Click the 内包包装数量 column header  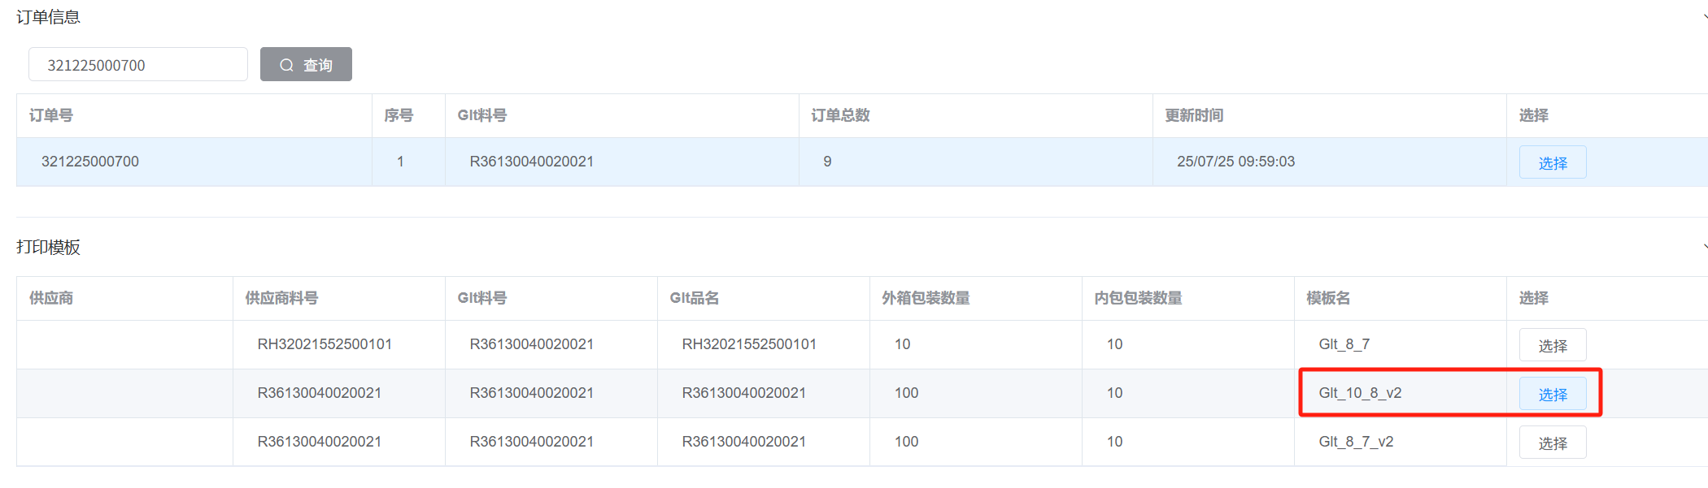click(1138, 298)
